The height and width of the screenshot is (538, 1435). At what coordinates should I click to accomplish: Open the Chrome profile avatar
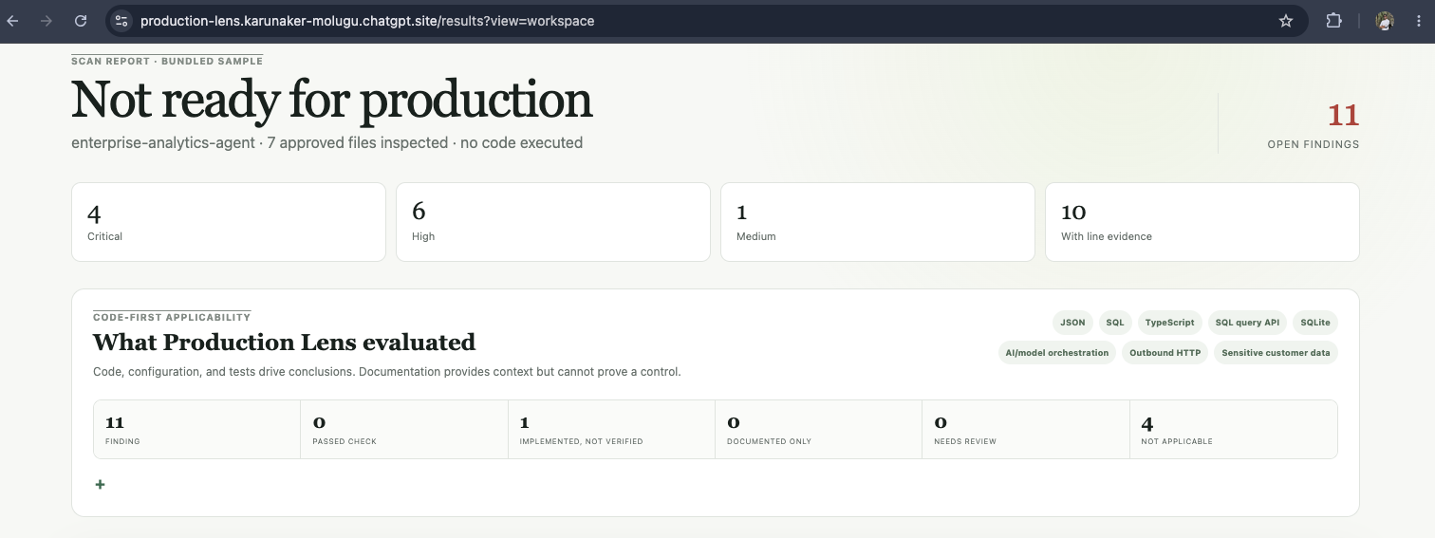coord(1385,21)
